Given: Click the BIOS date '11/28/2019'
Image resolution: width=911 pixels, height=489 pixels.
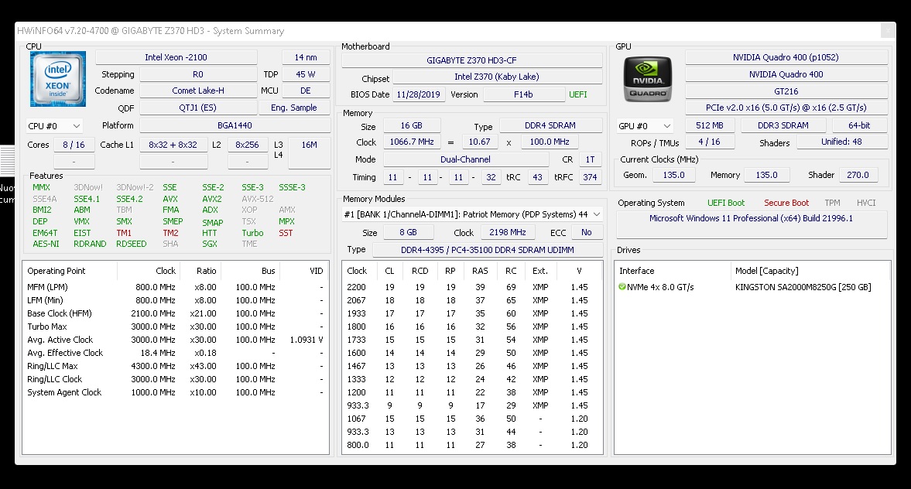Looking at the screenshot, I should [418, 94].
